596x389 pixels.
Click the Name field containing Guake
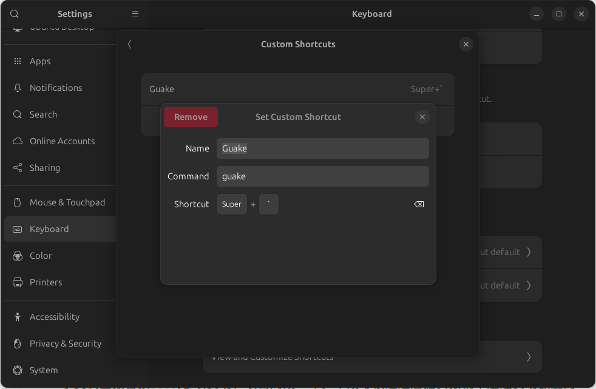[x=322, y=148]
